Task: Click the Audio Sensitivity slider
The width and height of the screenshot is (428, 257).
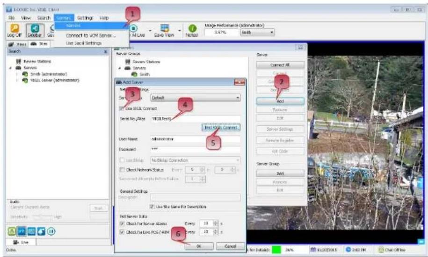Action: tap(42, 217)
